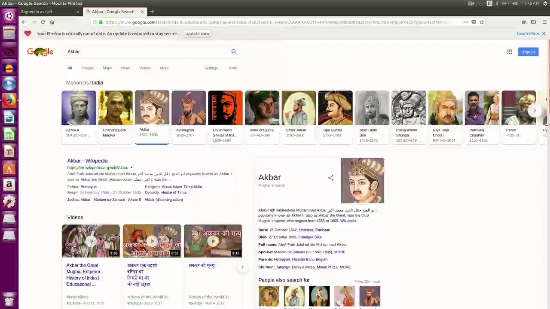The height and width of the screenshot is (309, 550).
Task: Click View 15+ more people
Action: [x=367, y=282]
